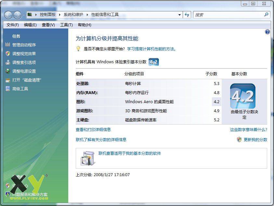Open the 文件(F) menu
Image resolution: width=274 pixels, height=206 pixels.
[13, 25]
